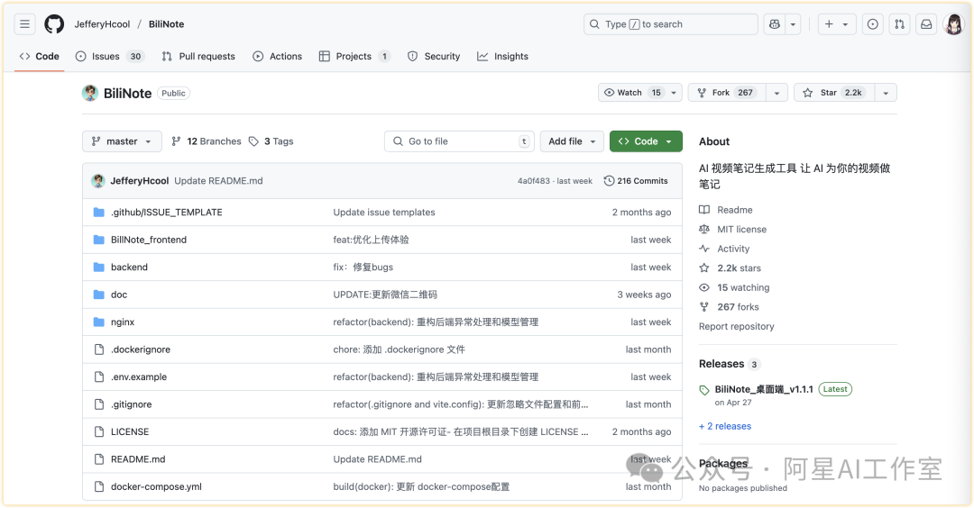This screenshot has width=974, height=508.
Task: Open the hamburger navigation menu
Action: (25, 24)
